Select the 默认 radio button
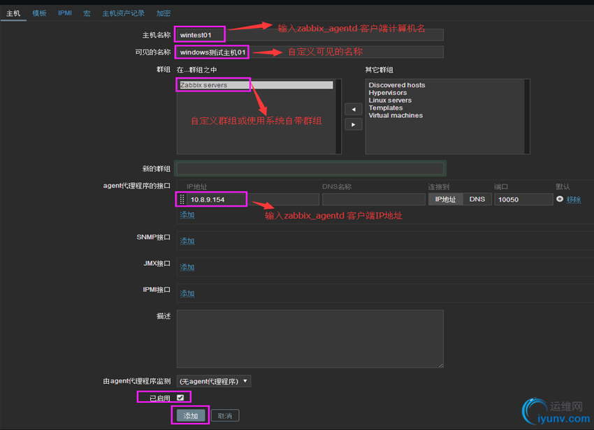 [x=560, y=199]
